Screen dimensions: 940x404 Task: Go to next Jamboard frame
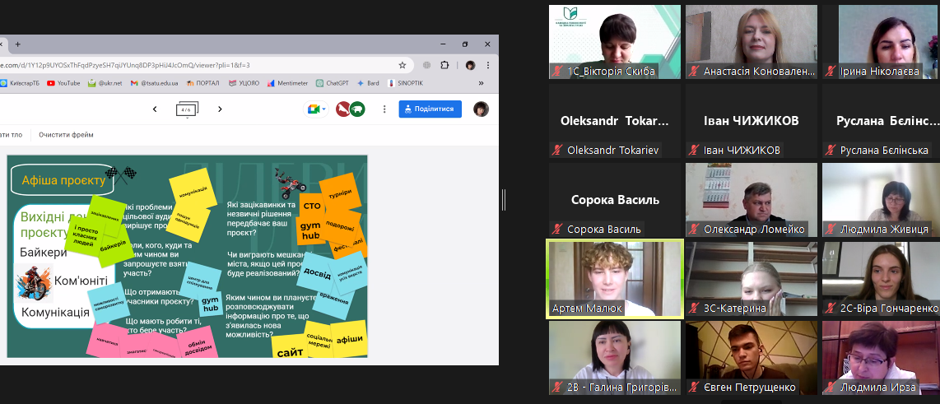point(220,109)
